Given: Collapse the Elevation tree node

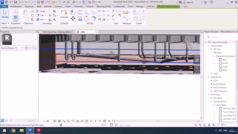Looking at the screenshot, I should pyautogui.click(x=211, y=52).
